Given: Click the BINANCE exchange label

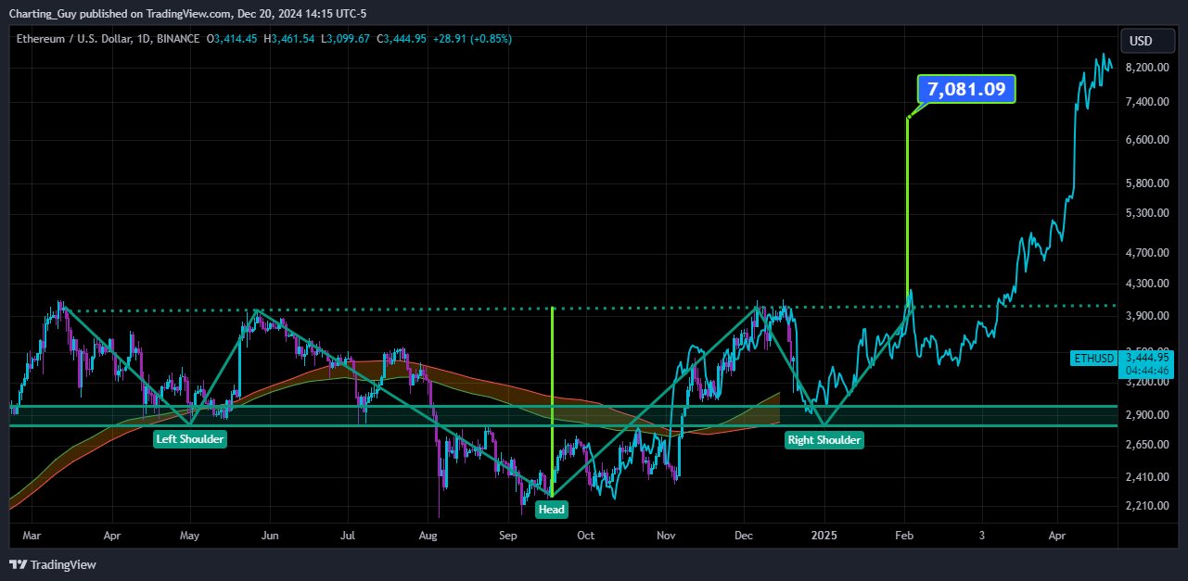Looking at the screenshot, I should coord(180,39).
